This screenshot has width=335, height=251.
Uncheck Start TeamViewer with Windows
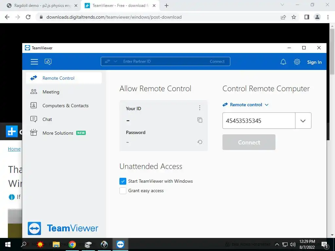click(123, 181)
